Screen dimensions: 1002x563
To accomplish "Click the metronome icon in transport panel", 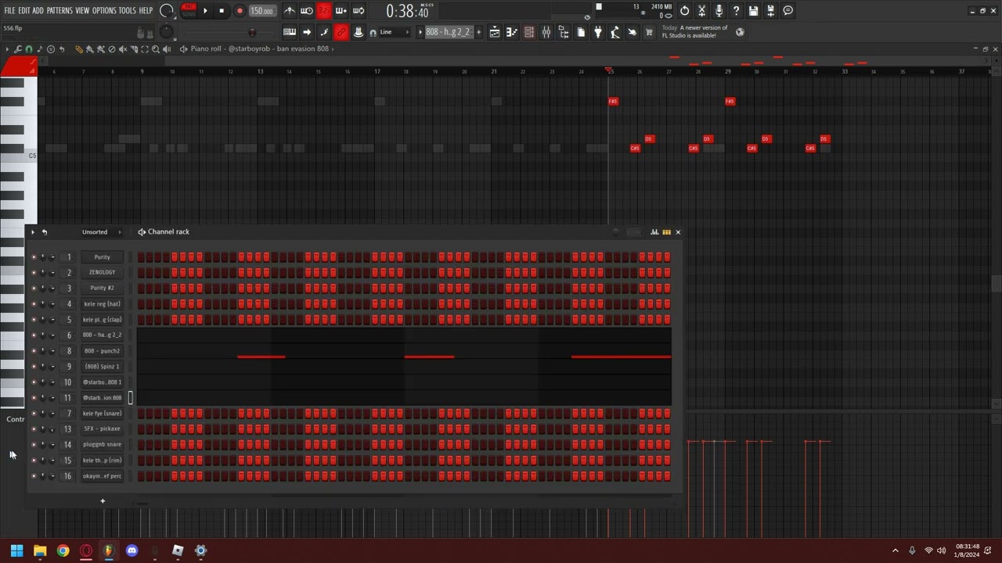I will (289, 11).
